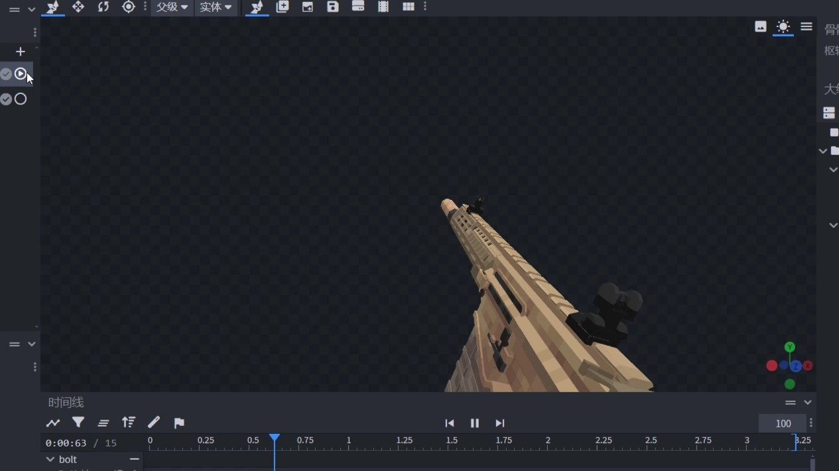This screenshot has height=471, width=839.
Task: Pause the animation playback
Action: pos(475,423)
